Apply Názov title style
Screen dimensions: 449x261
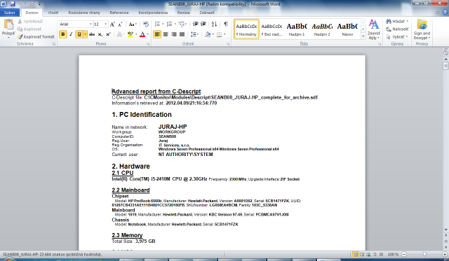point(347,29)
